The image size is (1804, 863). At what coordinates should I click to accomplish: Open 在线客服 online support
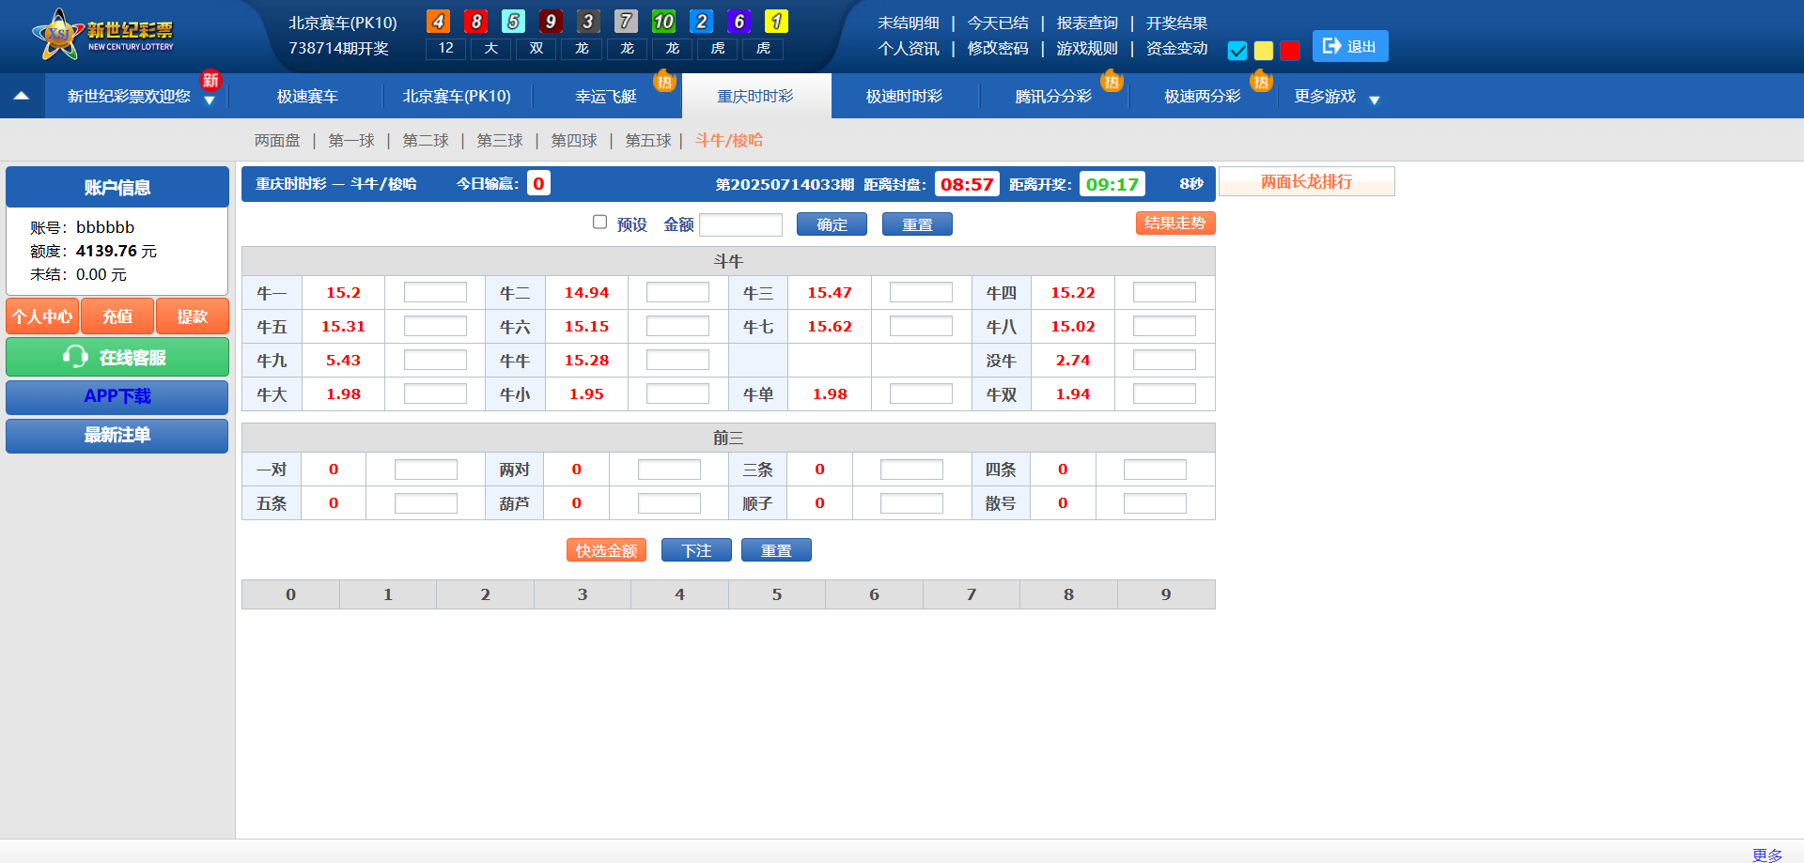coord(117,358)
